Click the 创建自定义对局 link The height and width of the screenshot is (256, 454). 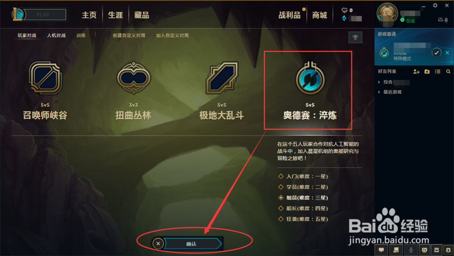129,35
